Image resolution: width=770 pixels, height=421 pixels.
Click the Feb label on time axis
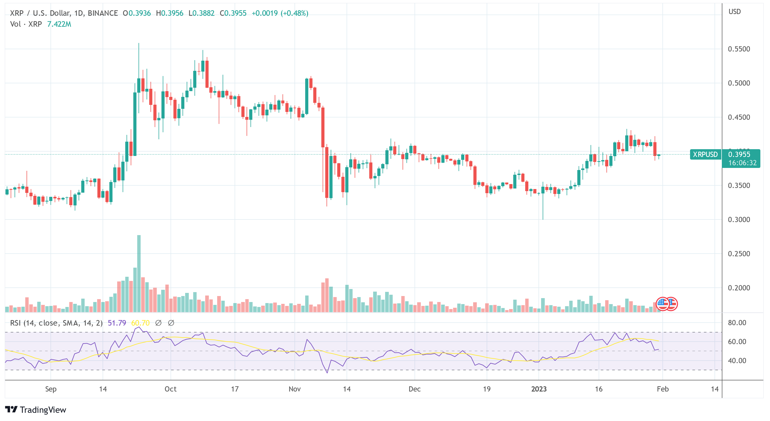coord(663,389)
